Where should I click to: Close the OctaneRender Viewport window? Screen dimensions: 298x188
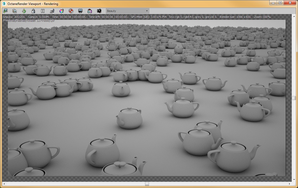point(290,3)
